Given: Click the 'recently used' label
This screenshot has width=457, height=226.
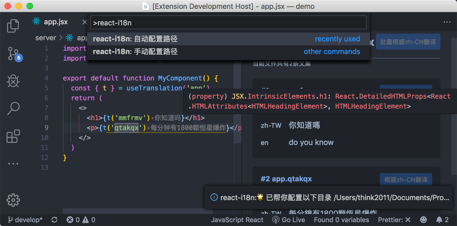Looking at the screenshot, I should [x=337, y=39].
